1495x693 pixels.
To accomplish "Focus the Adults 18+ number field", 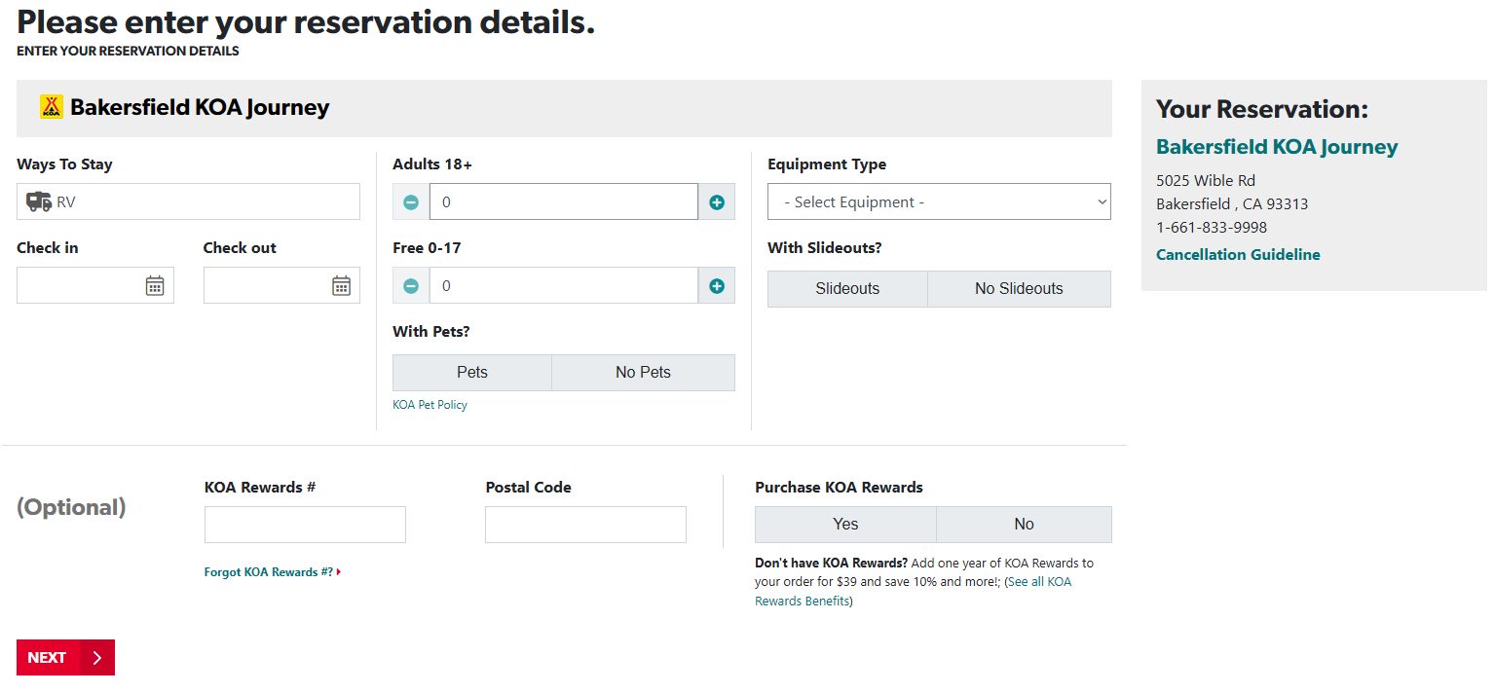I will click(564, 202).
